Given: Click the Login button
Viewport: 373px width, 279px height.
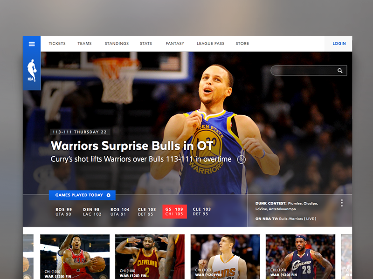Looking at the screenshot, I should 339,43.
